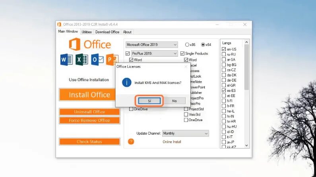
Task: Toggle the Single Products checkbox
Action: (182, 53)
